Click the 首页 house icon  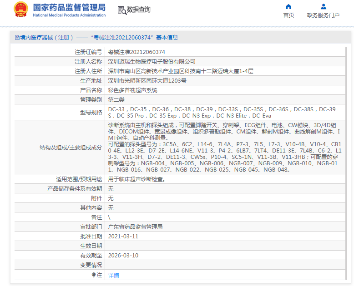288,6
